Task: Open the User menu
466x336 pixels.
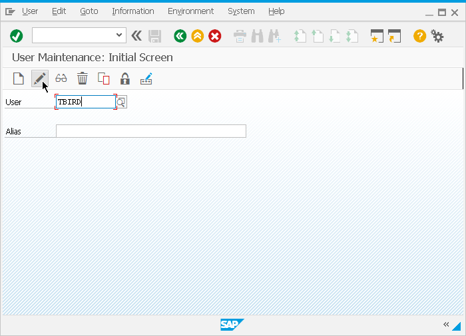Action: [30, 11]
